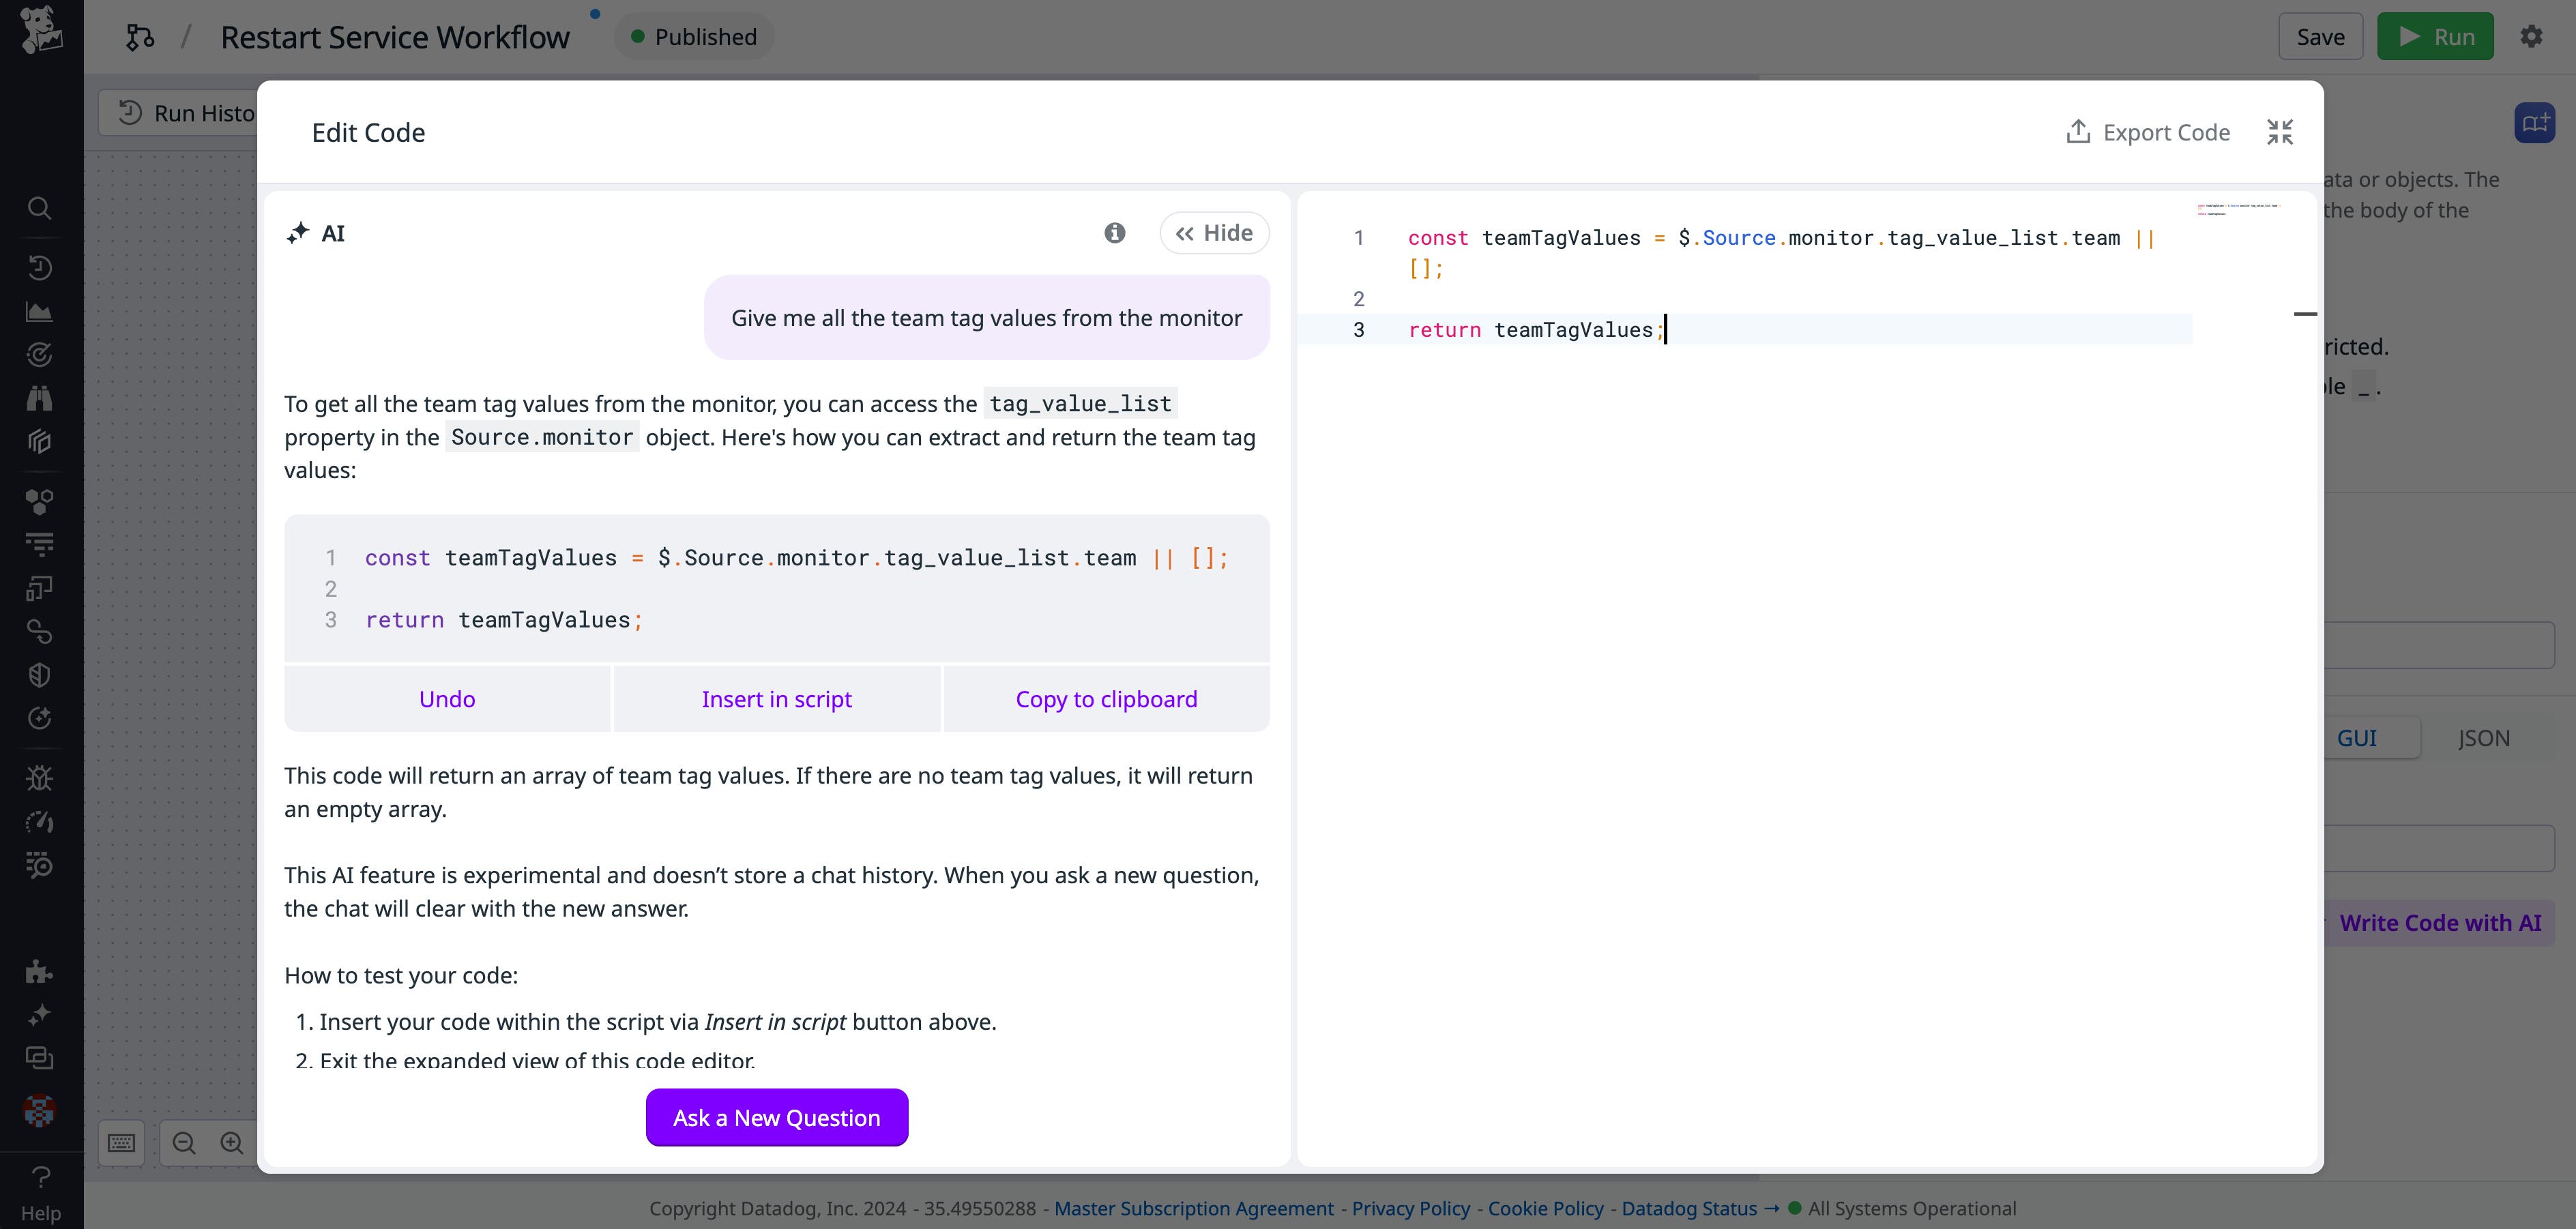Click the AI info icon

tap(1114, 233)
